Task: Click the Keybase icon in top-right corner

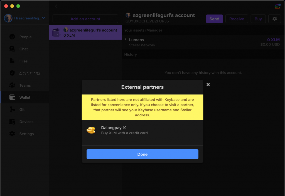Action: (x=277, y=6)
